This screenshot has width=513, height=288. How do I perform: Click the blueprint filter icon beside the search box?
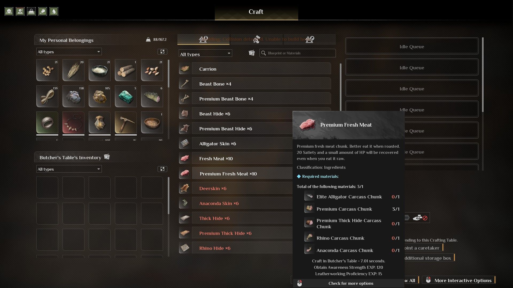252,53
